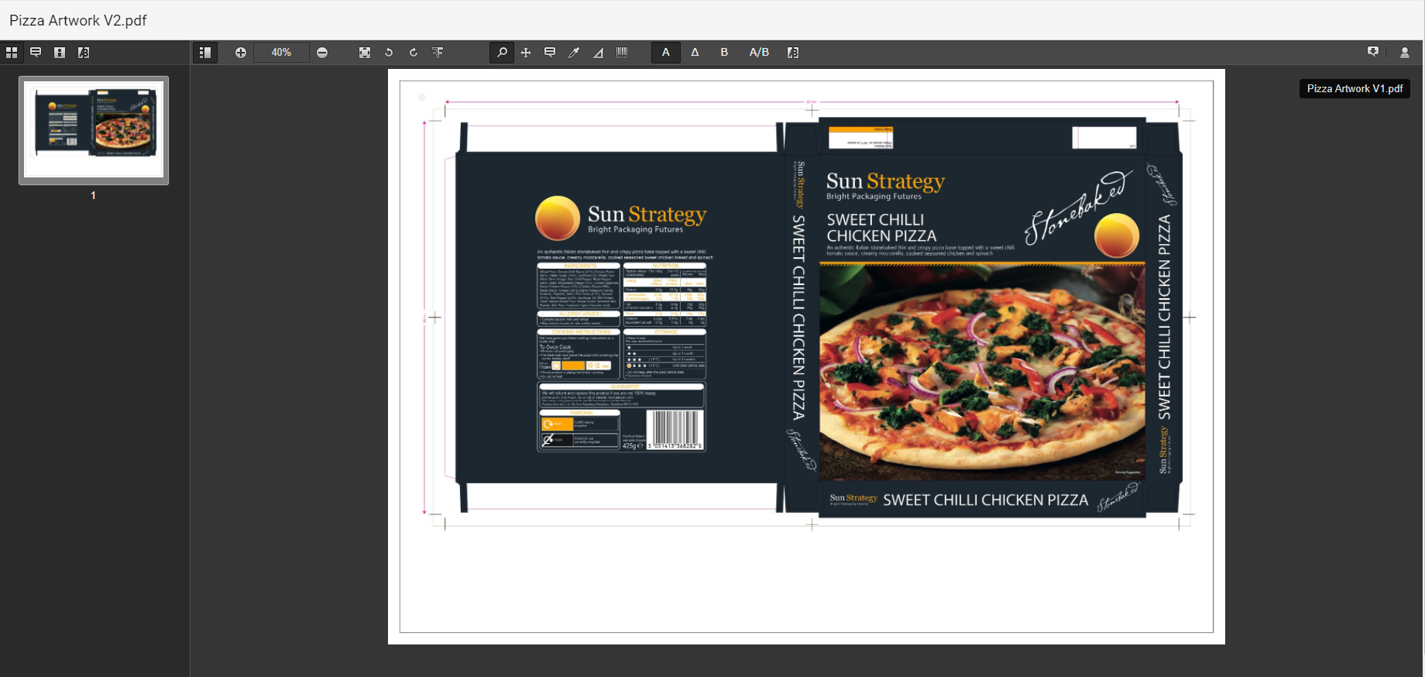Click the Pizza Artwork V2.pdf title
The image size is (1425, 677).
point(78,20)
